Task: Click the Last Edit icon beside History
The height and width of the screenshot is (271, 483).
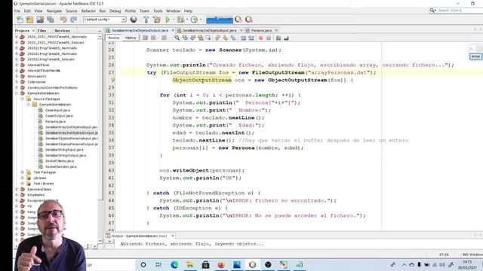Action: (x=145, y=38)
